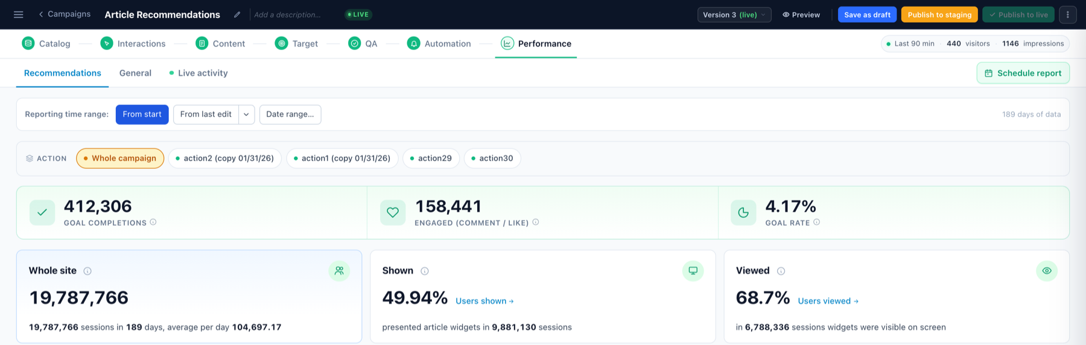Go to the Target step
Image resolution: width=1086 pixels, height=345 pixels.
[x=296, y=43]
